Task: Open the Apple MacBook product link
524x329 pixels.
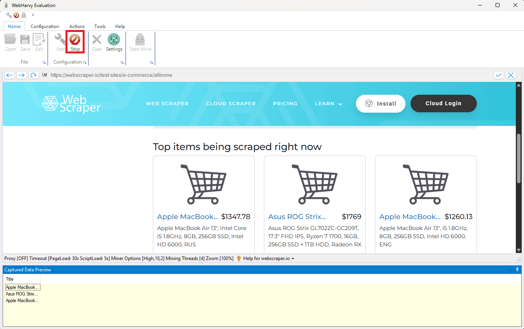Action: click(188, 216)
